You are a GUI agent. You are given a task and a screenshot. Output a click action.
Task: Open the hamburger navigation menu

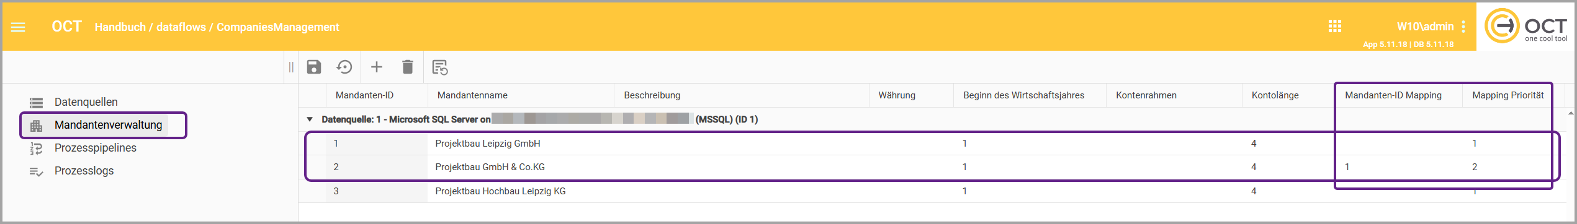coord(18,27)
